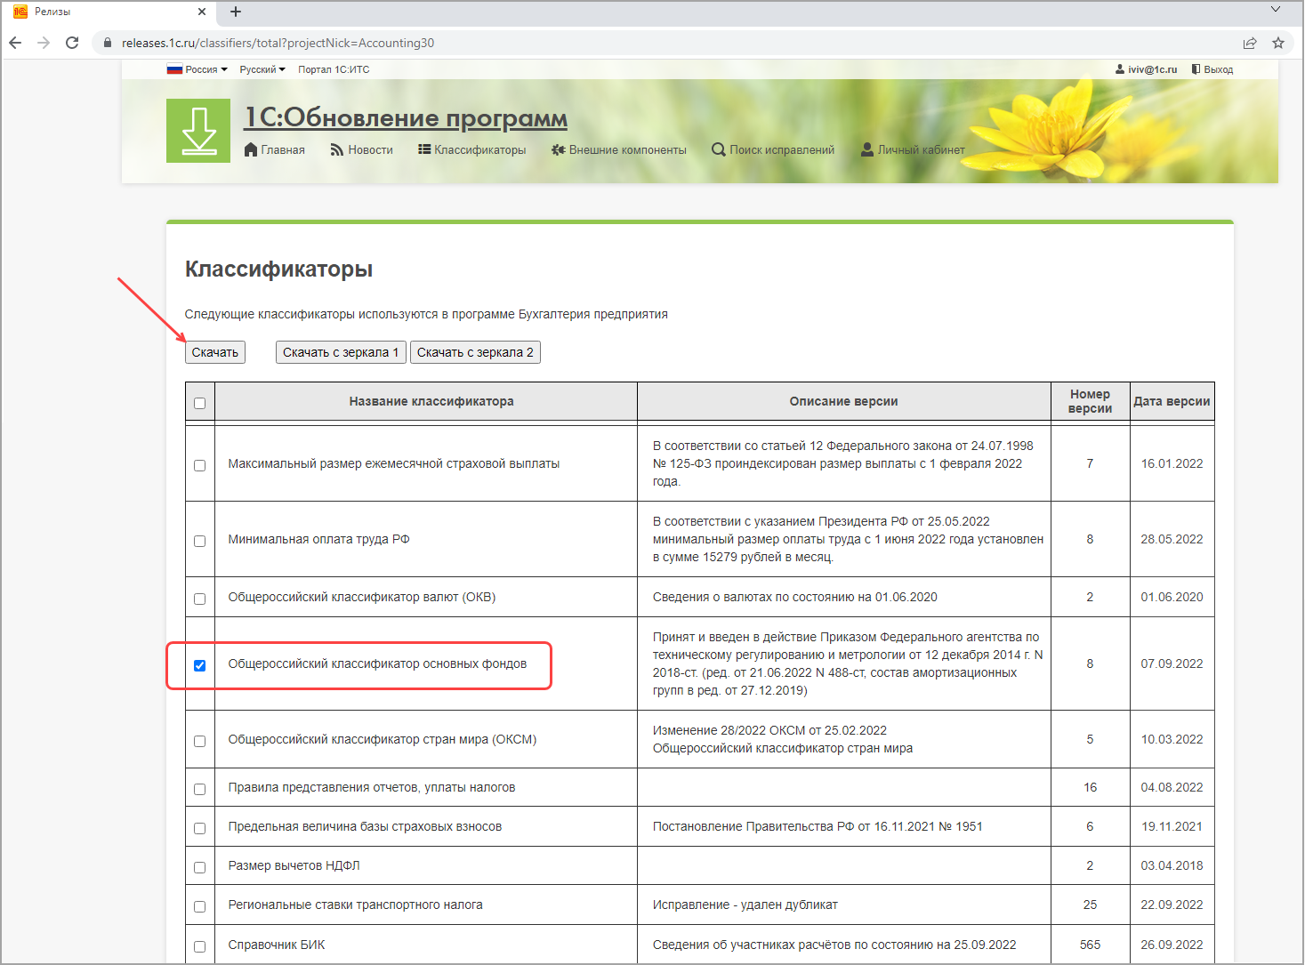Check Региональные ставки транспортного налога checkbox
The image size is (1305, 965).
click(x=199, y=906)
